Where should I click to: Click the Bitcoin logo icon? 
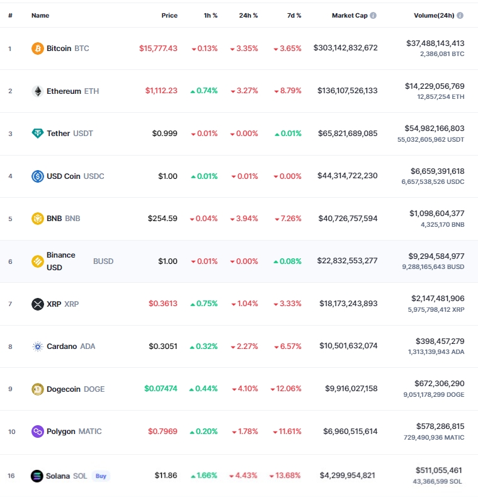point(37,49)
